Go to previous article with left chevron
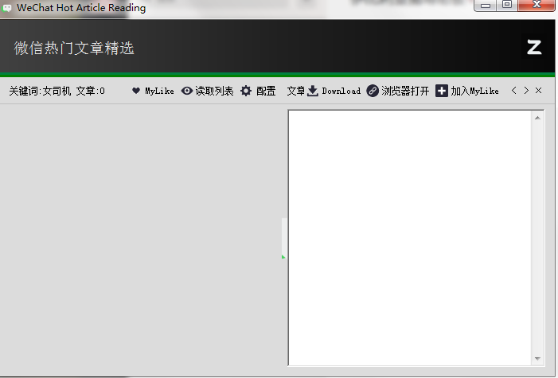 tap(514, 91)
